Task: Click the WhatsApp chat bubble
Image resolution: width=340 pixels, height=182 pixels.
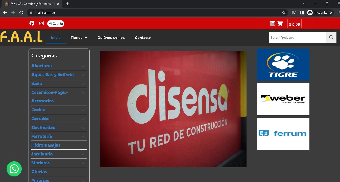Action: (14, 169)
